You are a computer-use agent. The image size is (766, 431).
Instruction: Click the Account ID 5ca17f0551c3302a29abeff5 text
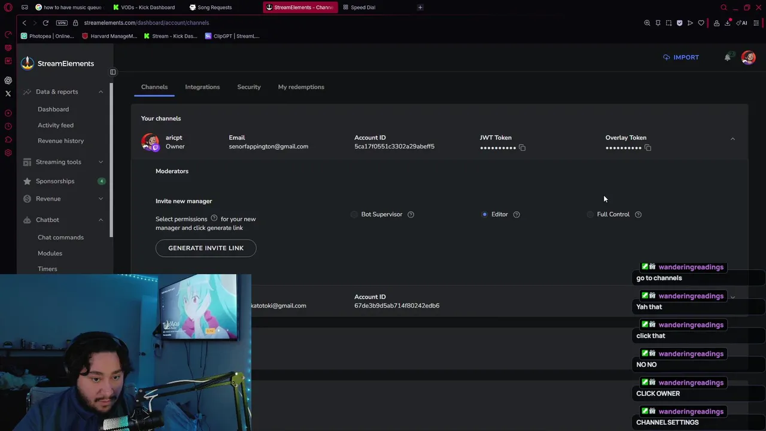click(394, 147)
